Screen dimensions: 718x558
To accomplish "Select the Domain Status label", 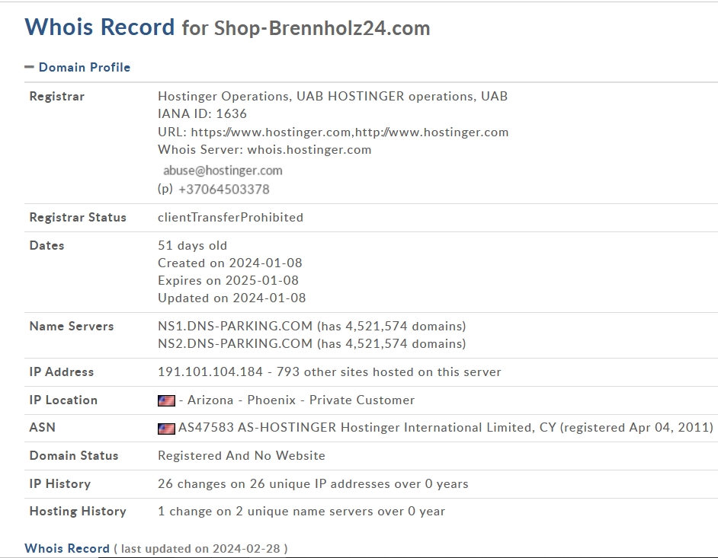I will point(74,455).
